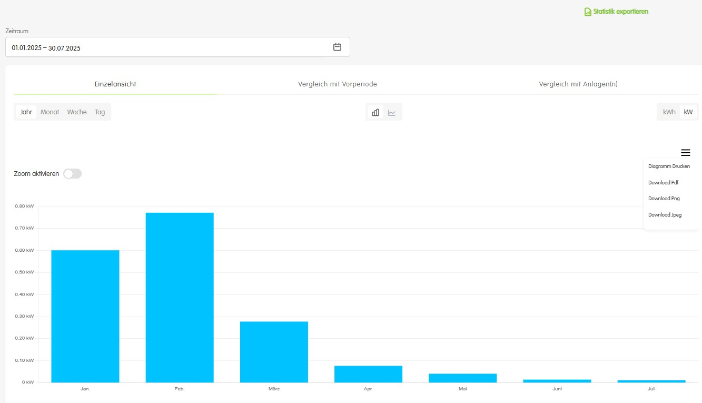Click the Statistik exportieren file icon
This screenshot has width=702, height=403.
pos(588,12)
